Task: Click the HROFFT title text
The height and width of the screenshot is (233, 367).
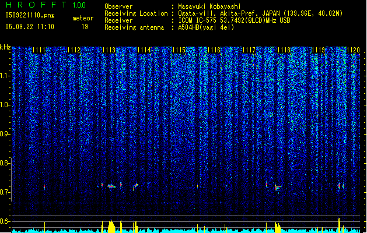Action: coord(36,5)
